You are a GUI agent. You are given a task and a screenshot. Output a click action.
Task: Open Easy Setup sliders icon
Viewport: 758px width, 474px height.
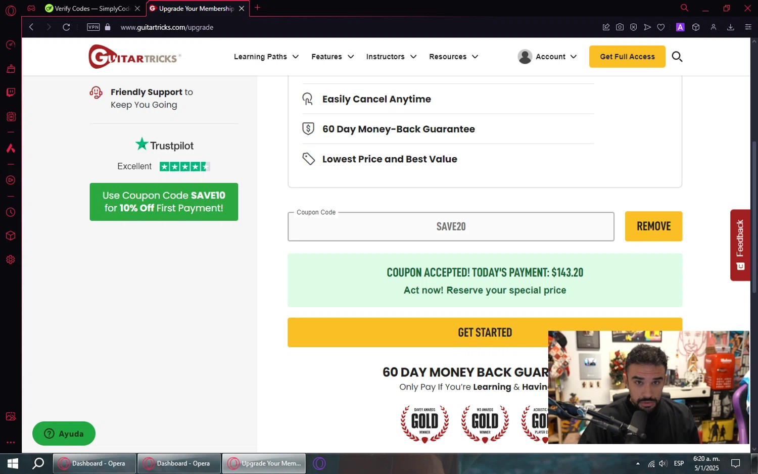pos(748,27)
